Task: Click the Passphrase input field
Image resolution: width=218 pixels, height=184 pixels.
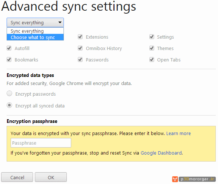Action: pyautogui.click(x=41, y=143)
